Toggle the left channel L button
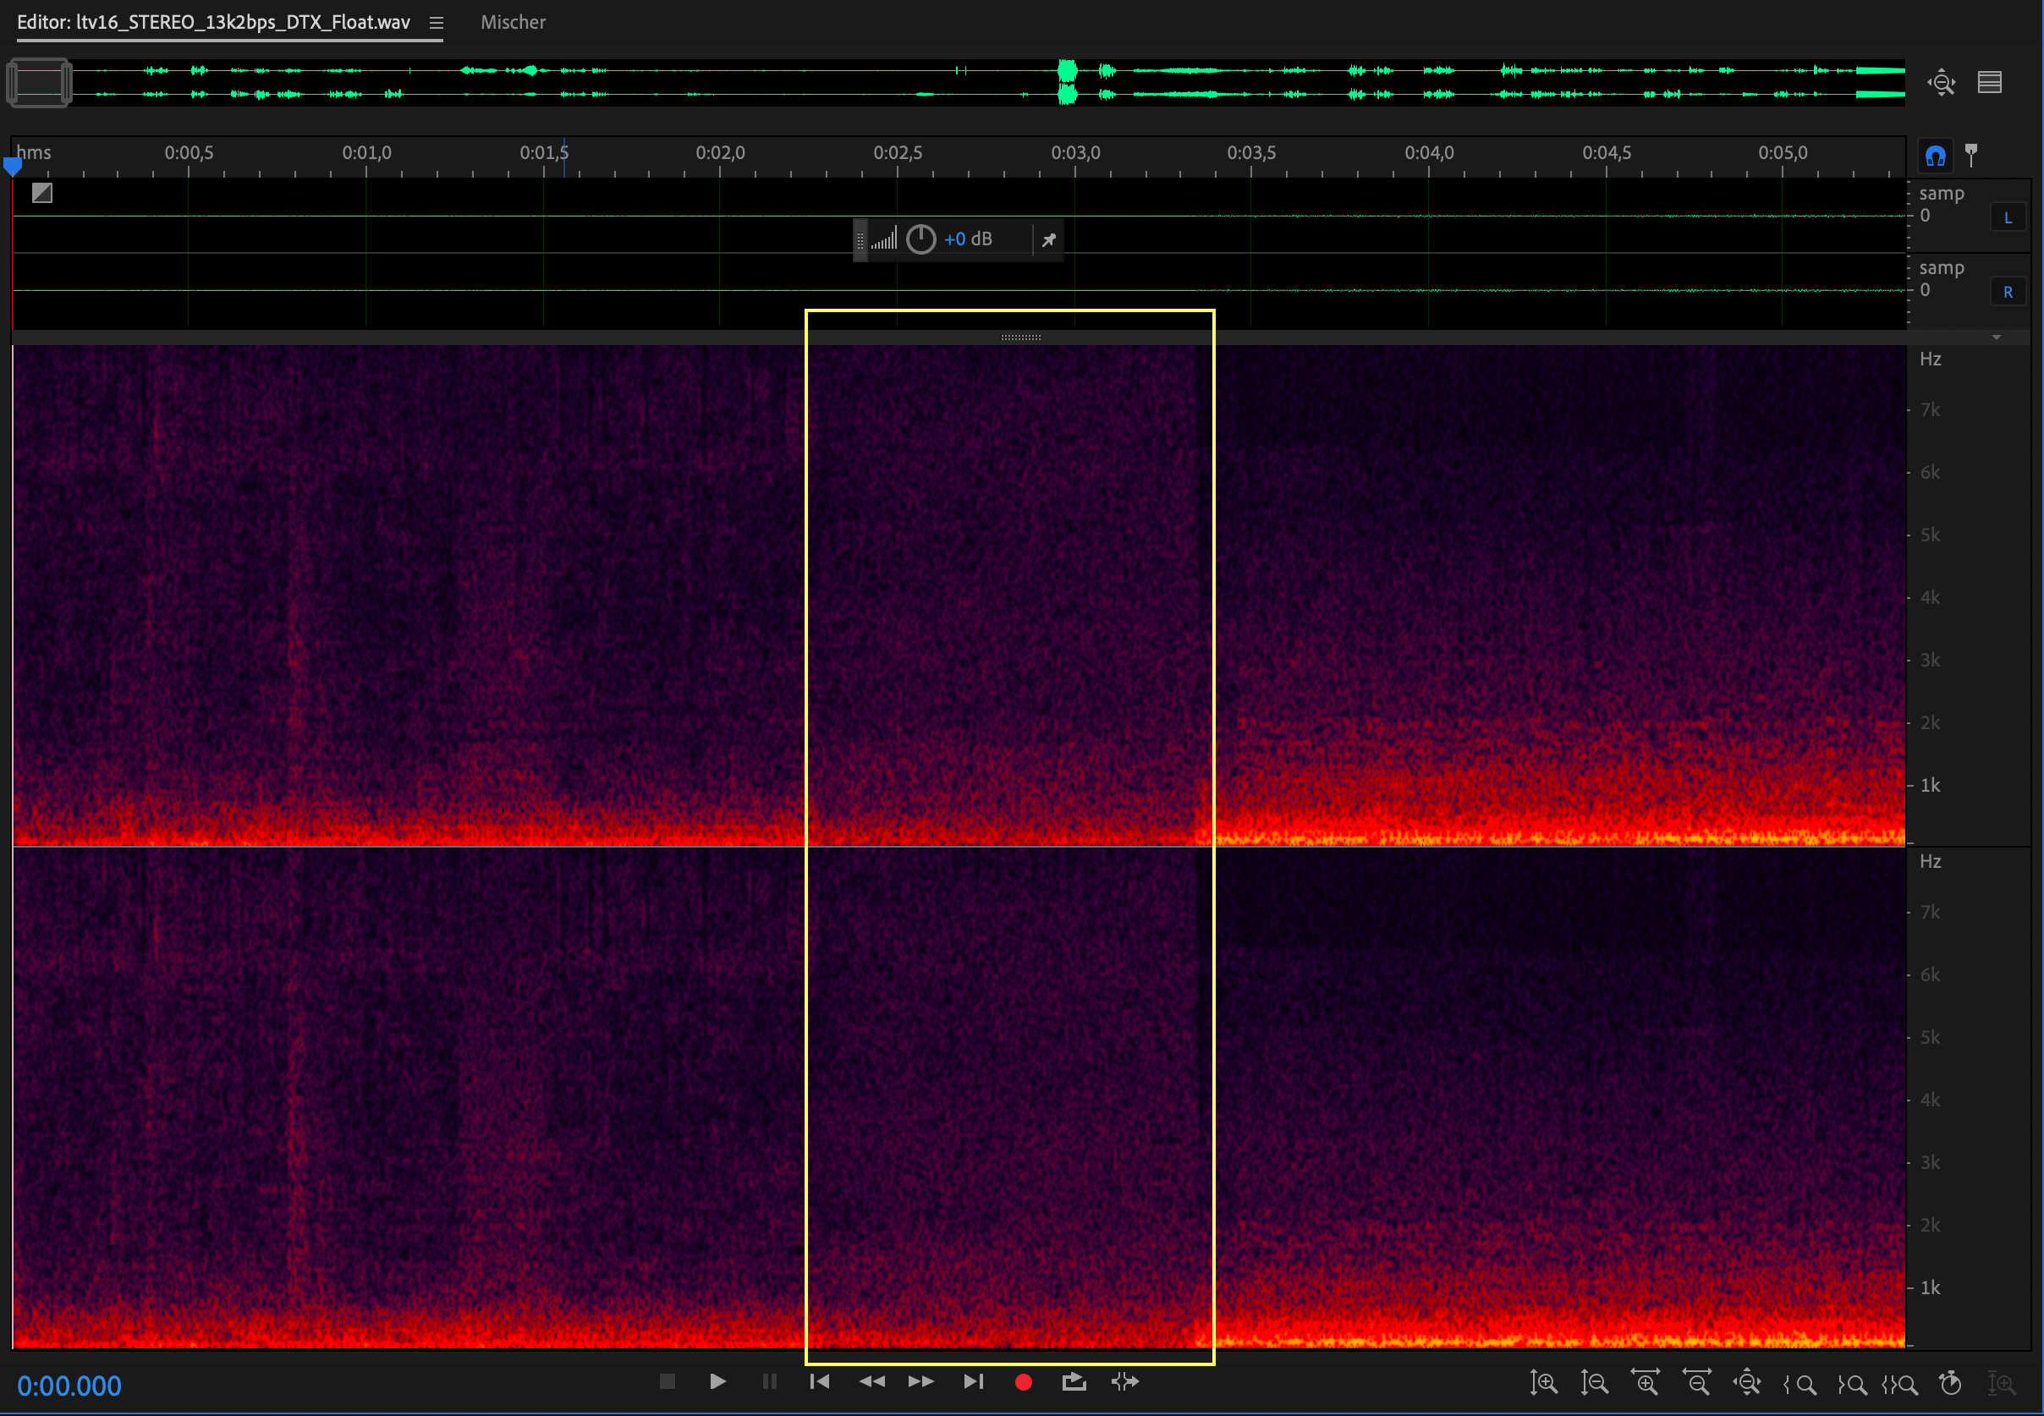Image resolution: width=2044 pixels, height=1416 pixels. coord(2008,217)
